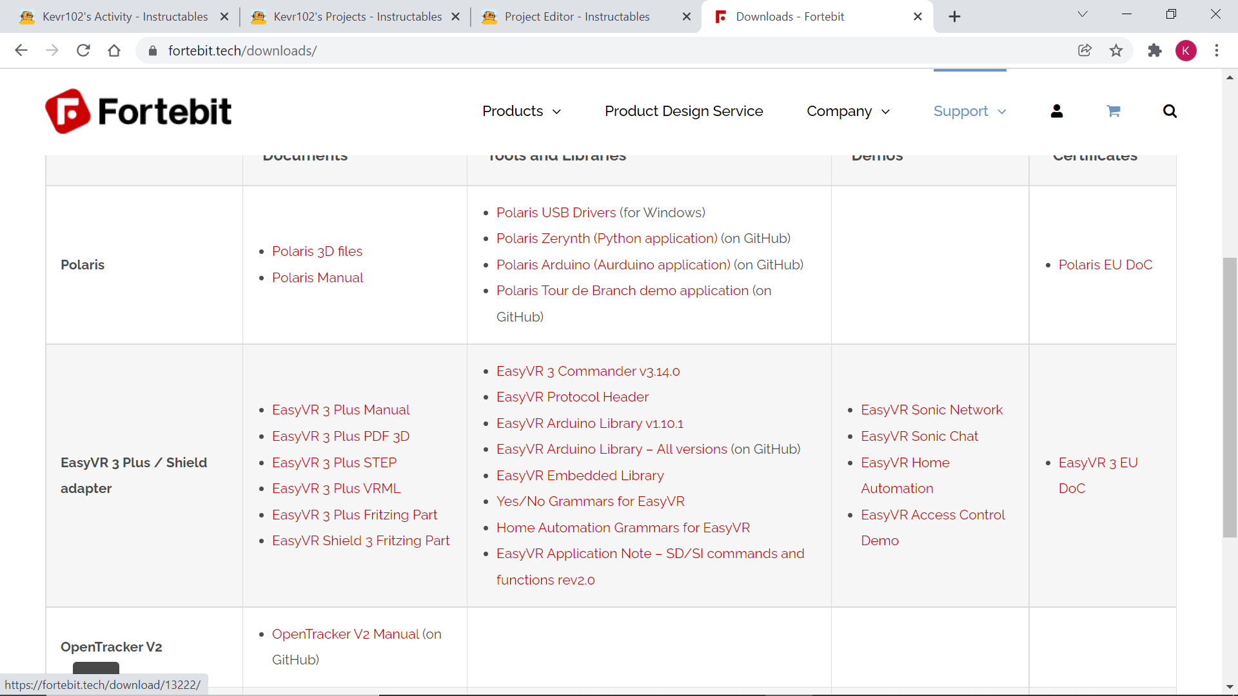Viewport: 1238px width, 696px height.
Task: Click the site search magnifier icon
Action: point(1170,111)
